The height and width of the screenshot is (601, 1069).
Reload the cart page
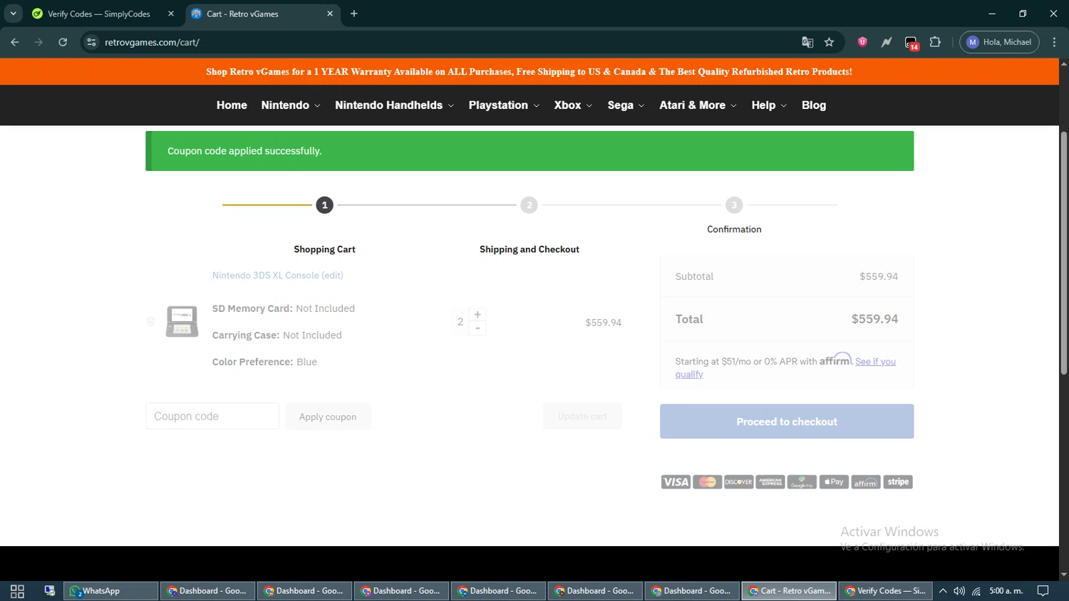(63, 42)
